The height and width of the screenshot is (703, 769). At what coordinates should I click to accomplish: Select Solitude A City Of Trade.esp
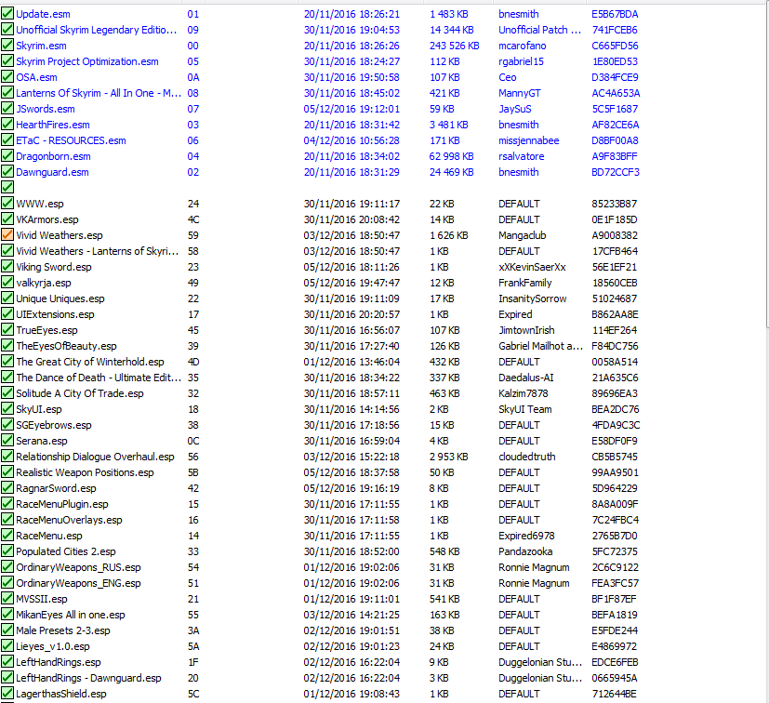[79, 393]
